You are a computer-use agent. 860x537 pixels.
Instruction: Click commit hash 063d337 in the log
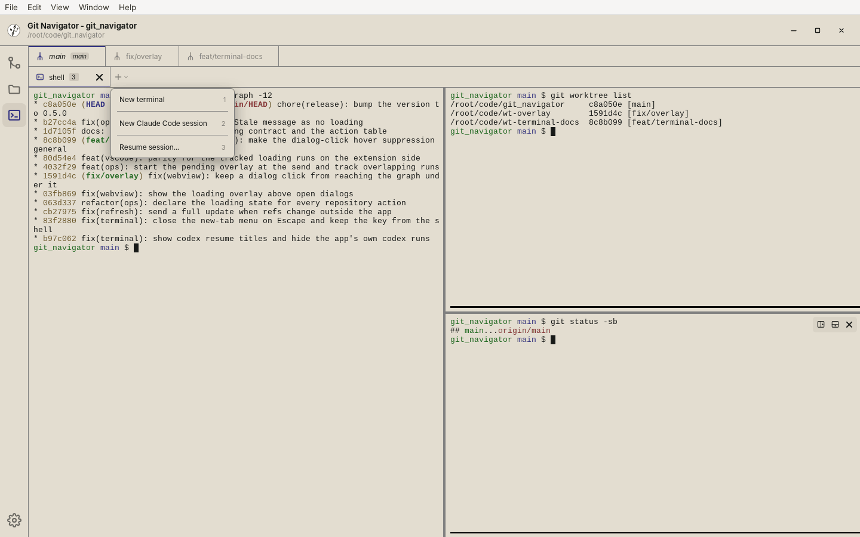coord(60,203)
